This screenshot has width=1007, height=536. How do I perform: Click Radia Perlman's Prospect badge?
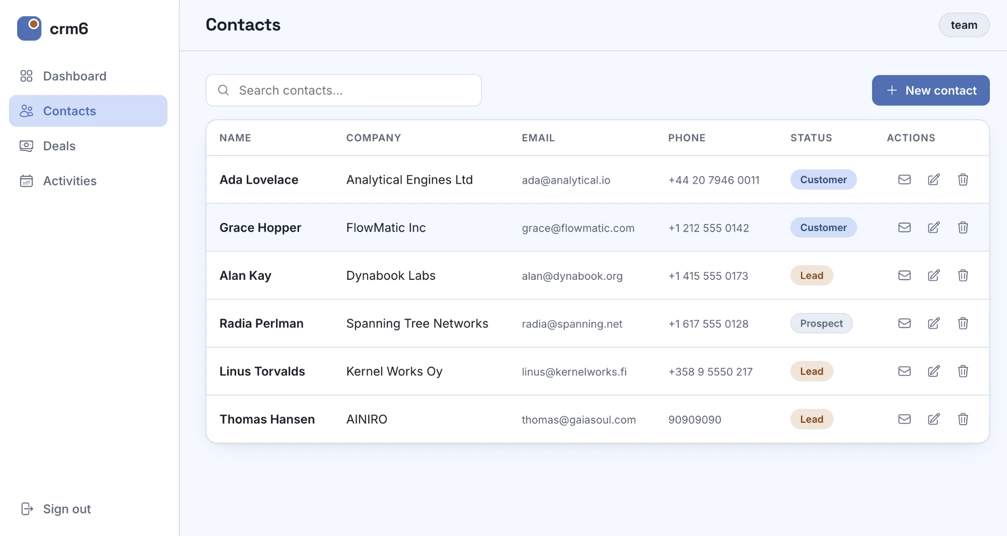pos(821,323)
